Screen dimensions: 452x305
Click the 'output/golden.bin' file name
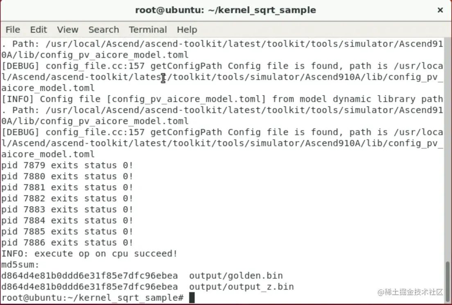pyautogui.click(x=236, y=276)
